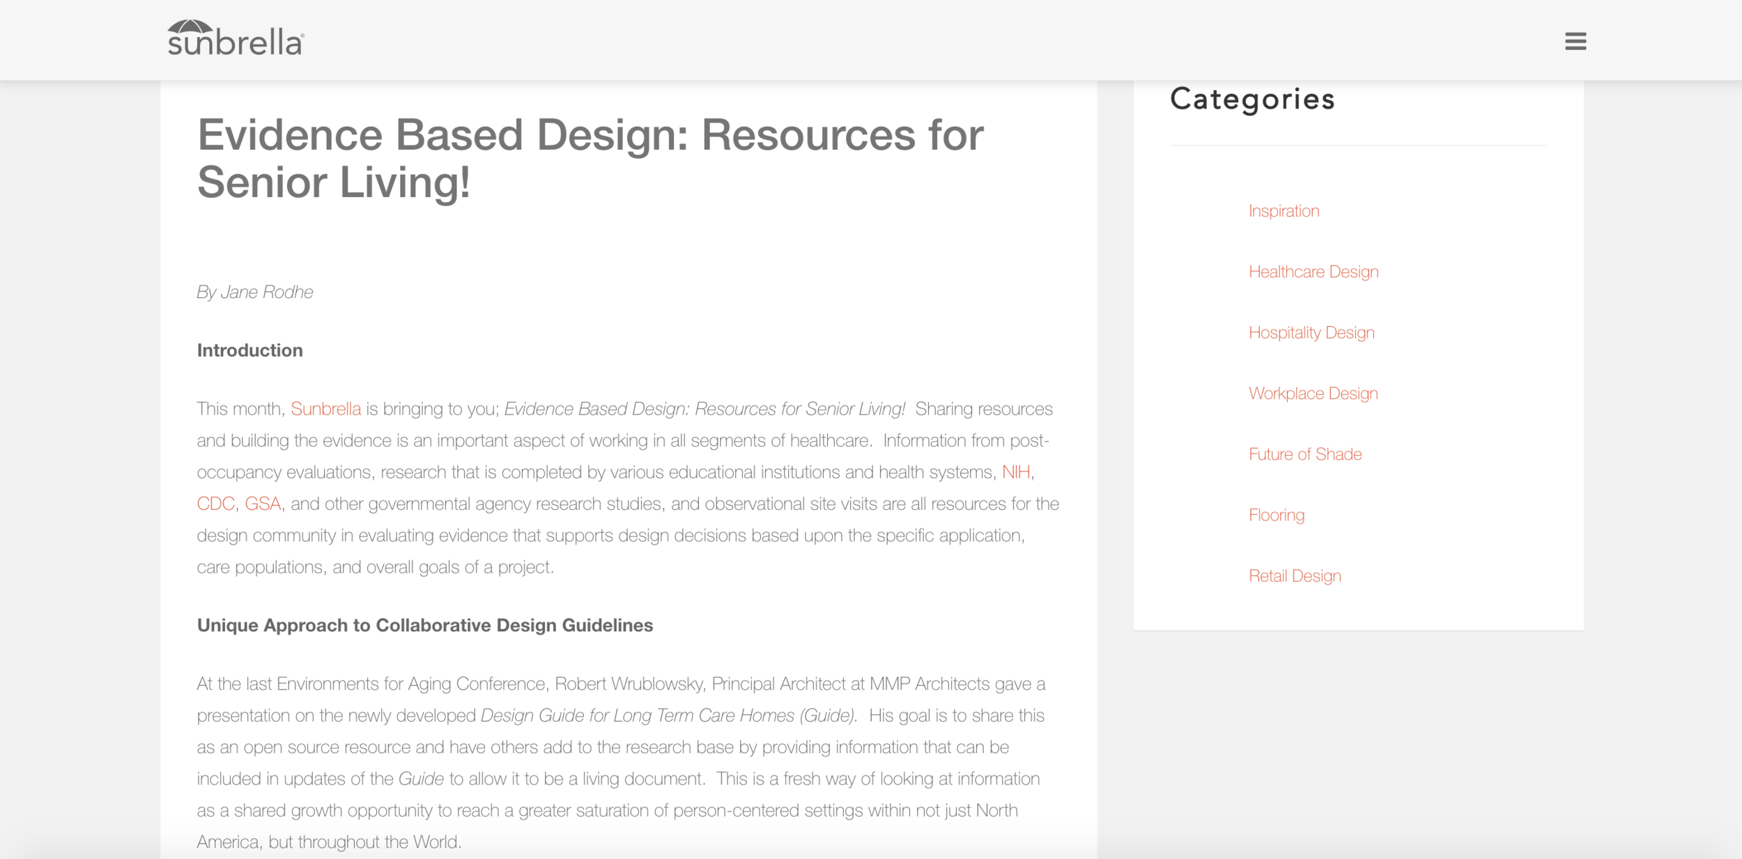Open the Retail Design category
Screen dimensions: 1742x859
coord(1294,575)
